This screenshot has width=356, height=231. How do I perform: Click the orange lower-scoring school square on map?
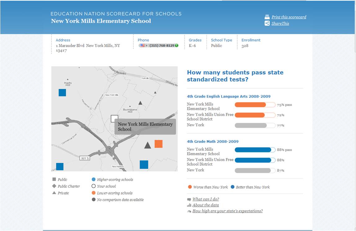click(x=158, y=144)
